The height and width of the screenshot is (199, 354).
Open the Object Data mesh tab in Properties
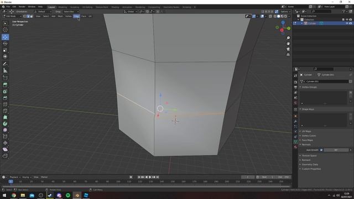tap(295, 142)
